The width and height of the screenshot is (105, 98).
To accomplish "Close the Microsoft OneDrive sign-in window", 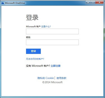I will coord(99,2).
